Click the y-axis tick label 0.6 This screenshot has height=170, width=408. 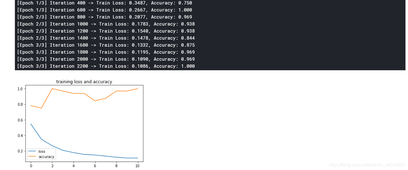tap(20, 120)
